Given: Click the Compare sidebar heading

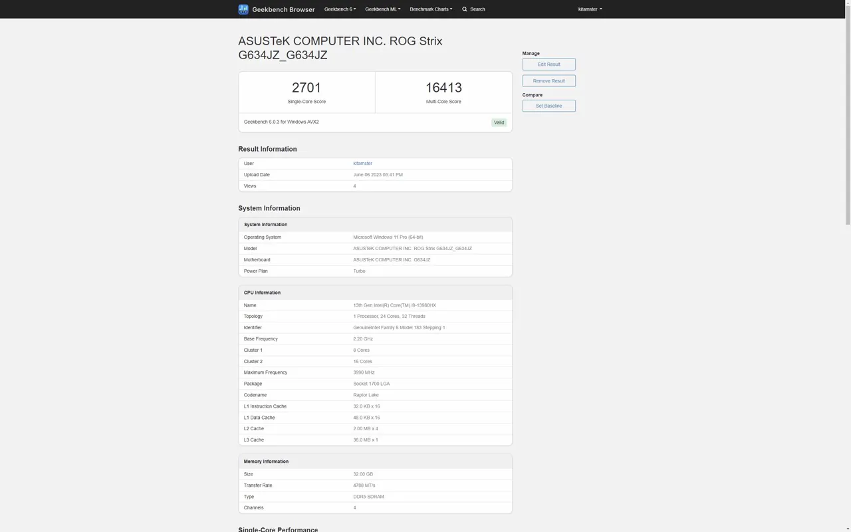Looking at the screenshot, I should (x=532, y=95).
